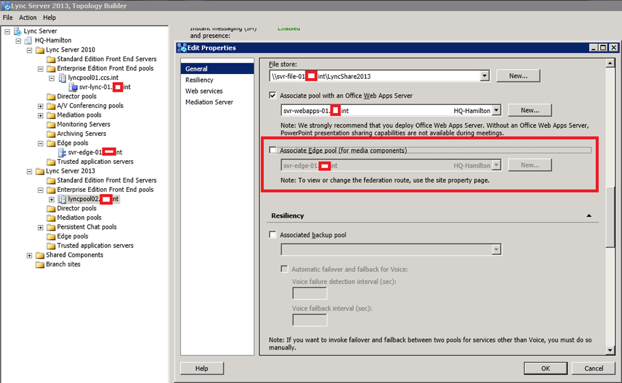Click the Shared Components folder icon
622x383 pixels.
coord(39,256)
